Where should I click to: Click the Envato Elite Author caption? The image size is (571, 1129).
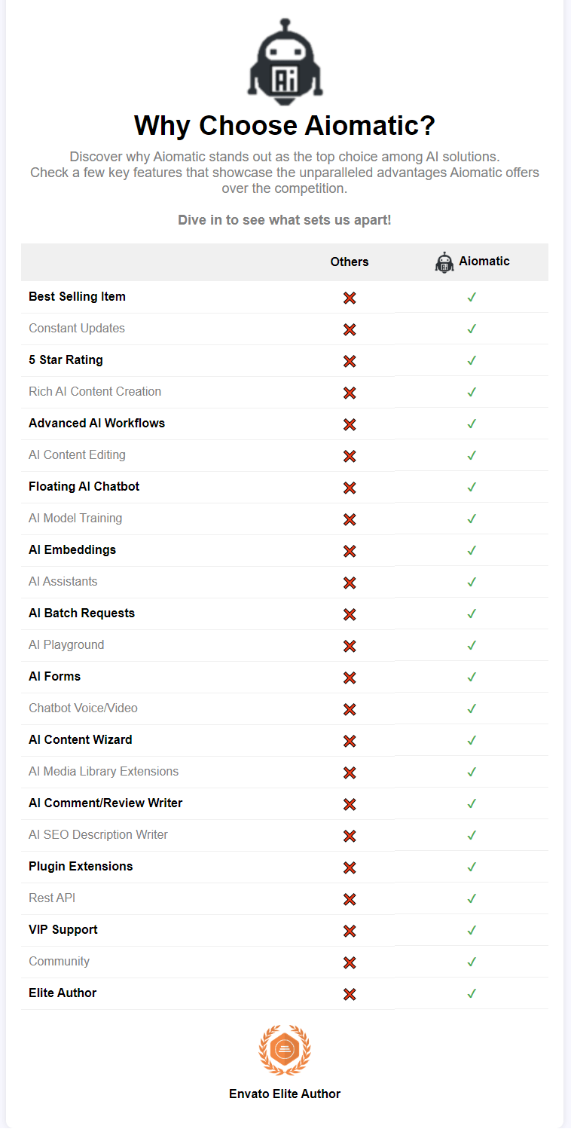[x=285, y=1094]
